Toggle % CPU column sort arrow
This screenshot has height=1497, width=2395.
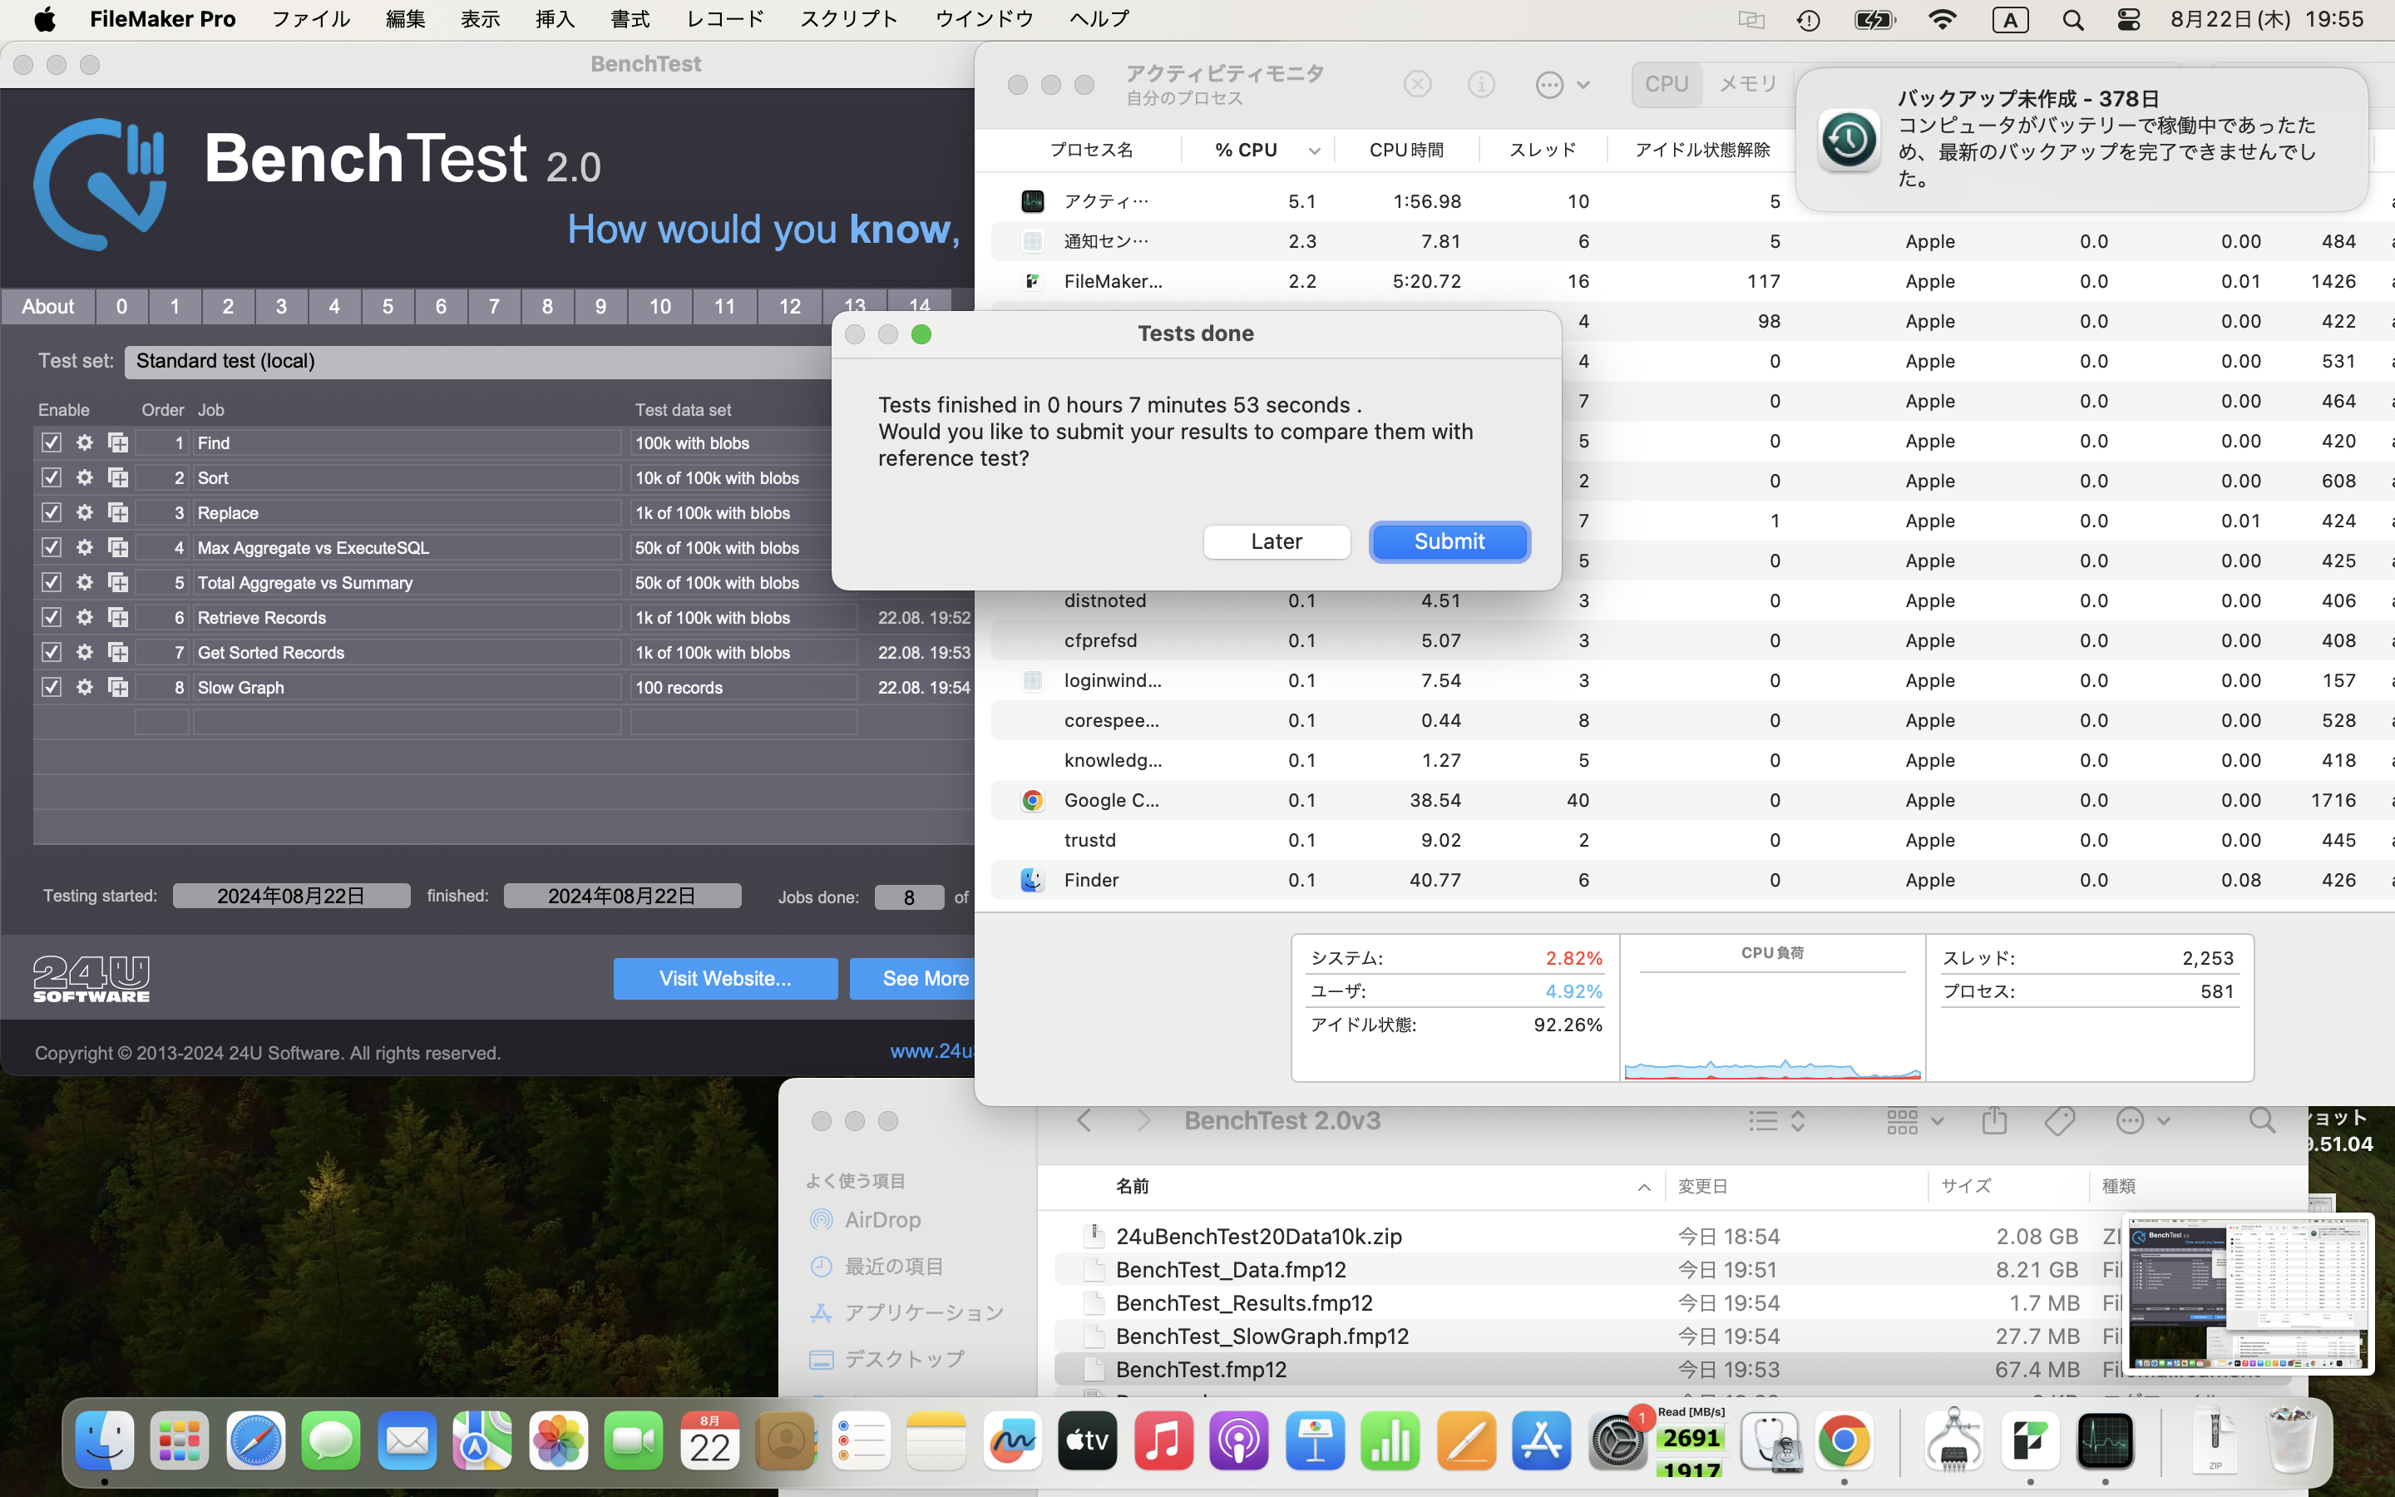point(1314,151)
